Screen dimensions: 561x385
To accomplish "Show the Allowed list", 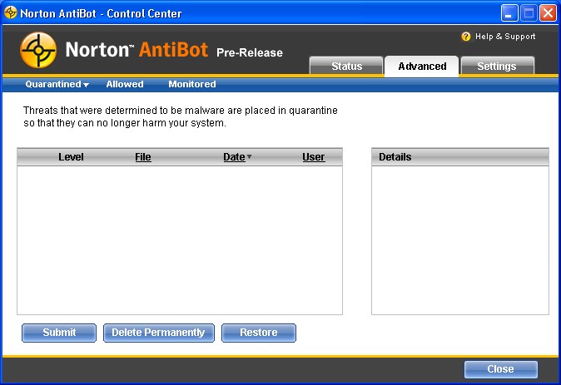I will [125, 84].
